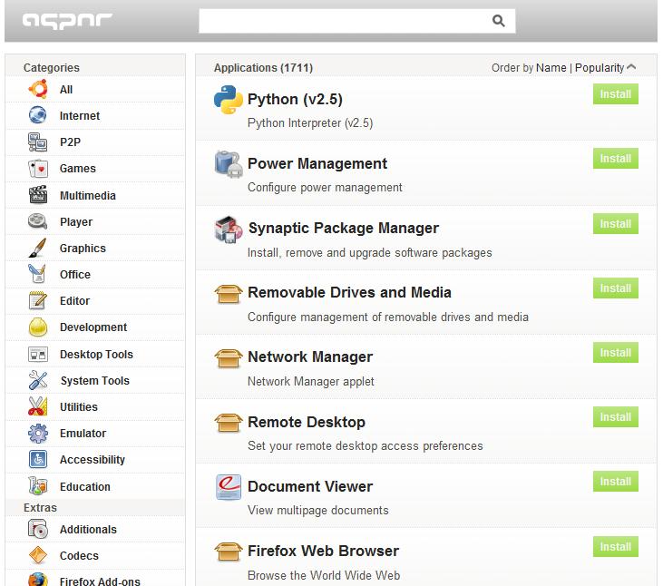
Task: Open the Synaptic Package Manager title
Action: [344, 229]
